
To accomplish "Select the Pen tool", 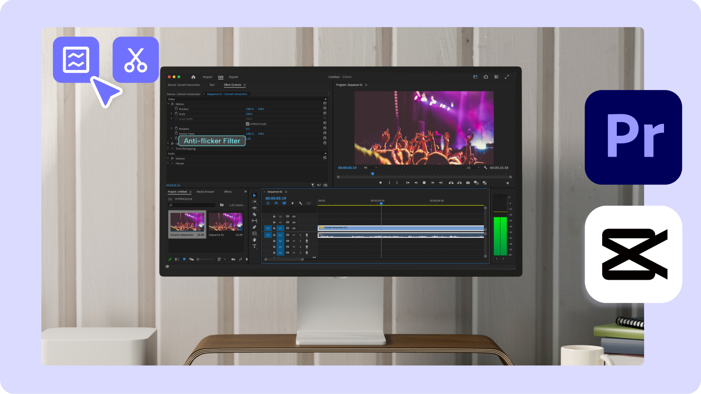I will (x=254, y=227).
